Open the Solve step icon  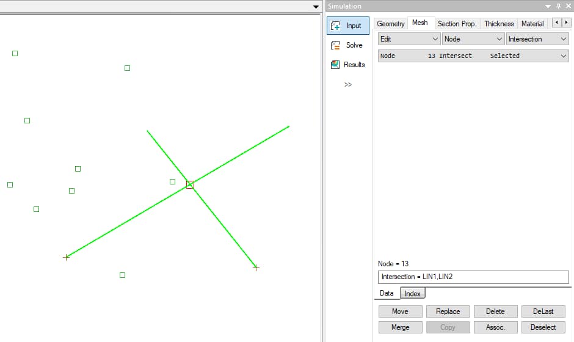point(335,46)
